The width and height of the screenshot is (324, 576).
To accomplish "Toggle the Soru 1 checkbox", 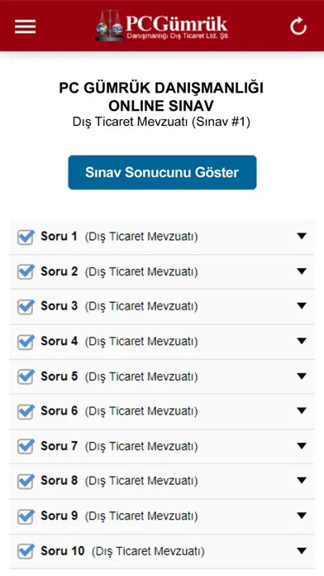I will [x=26, y=237].
